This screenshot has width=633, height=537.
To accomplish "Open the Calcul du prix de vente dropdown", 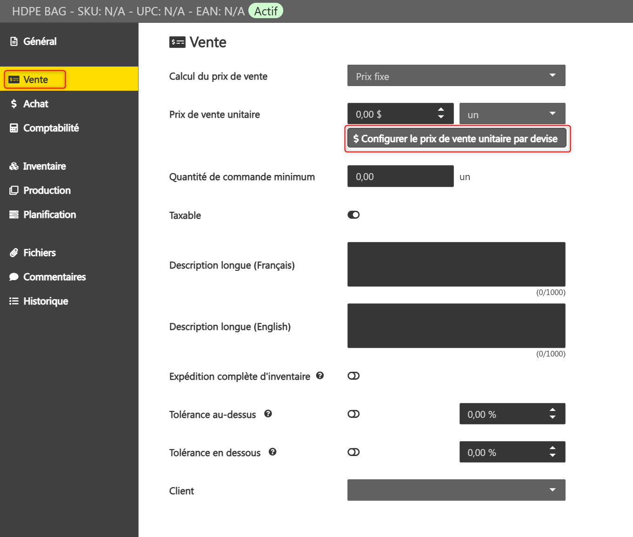I will point(456,75).
